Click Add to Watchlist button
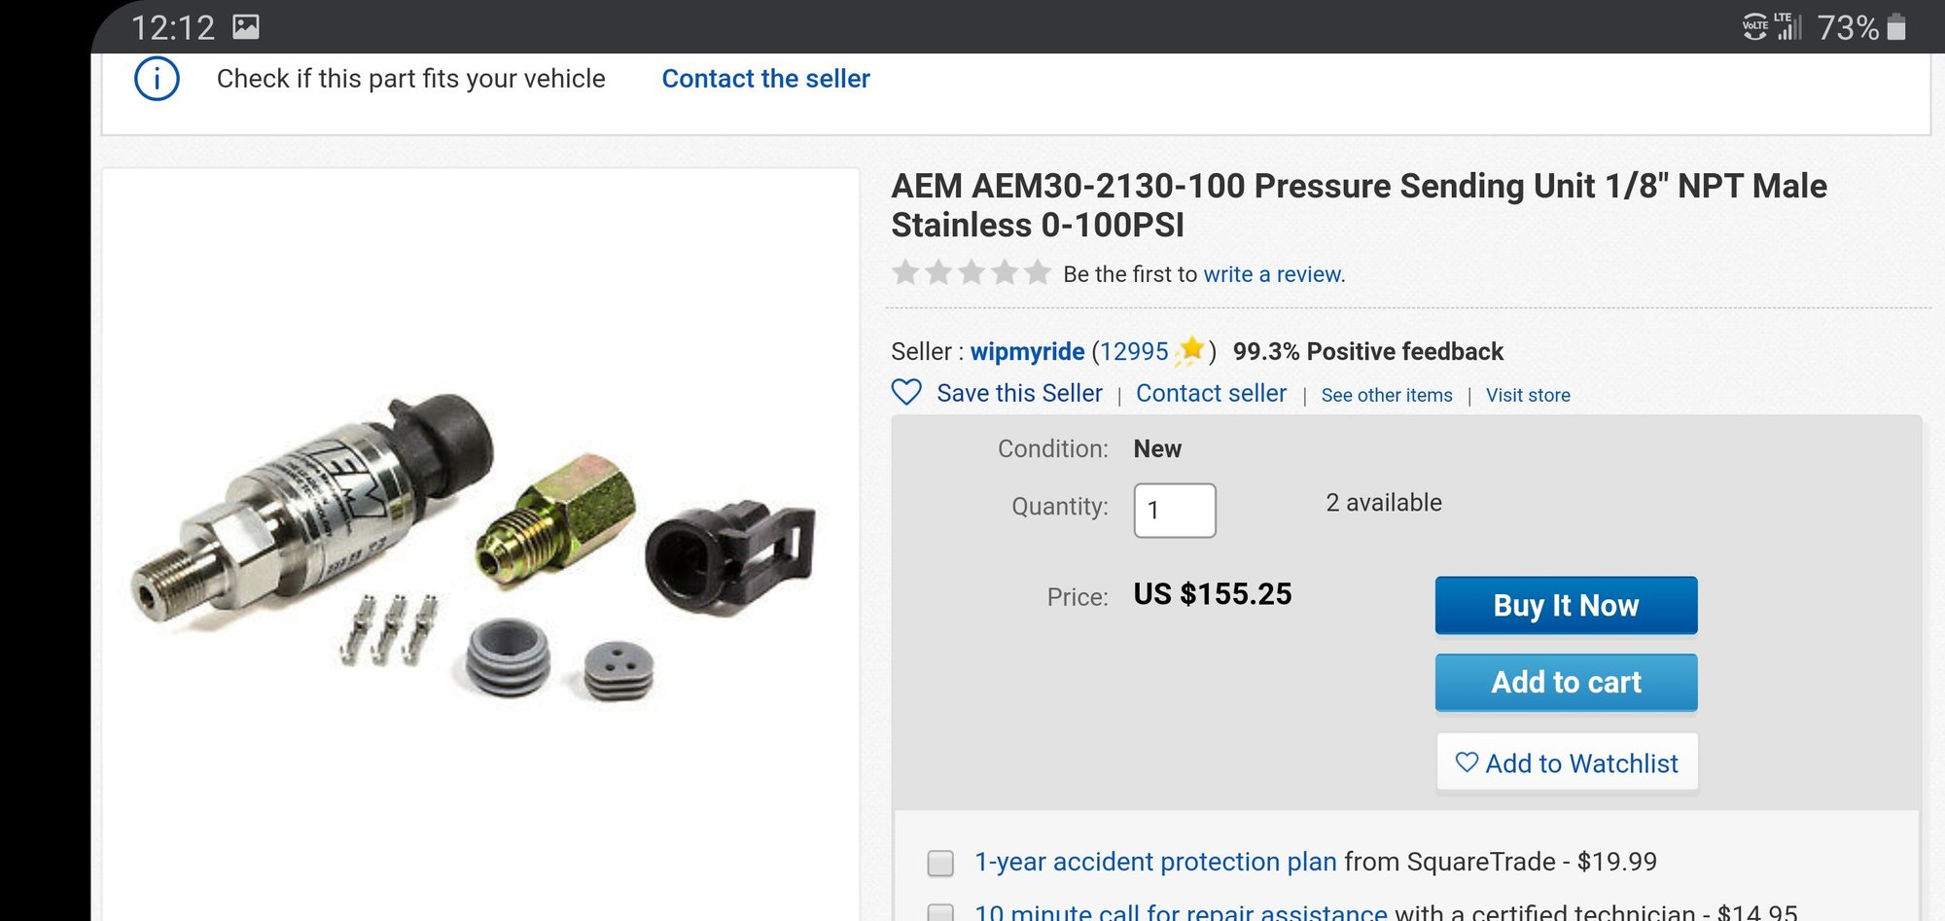This screenshot has width=1945, height=921. coord(1567,763)
